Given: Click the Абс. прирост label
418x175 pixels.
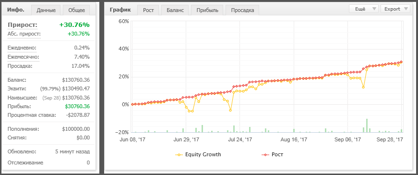Looking at the screenshot, I should (24, 34).
